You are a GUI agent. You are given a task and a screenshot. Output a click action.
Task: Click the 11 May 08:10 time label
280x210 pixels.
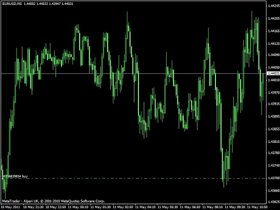[x=212, y=207]
